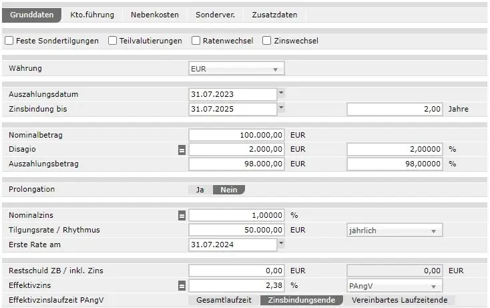Open the jährlich rhythm dropdown
Viewport: 490px width, 308px height.
coord(394,230)
